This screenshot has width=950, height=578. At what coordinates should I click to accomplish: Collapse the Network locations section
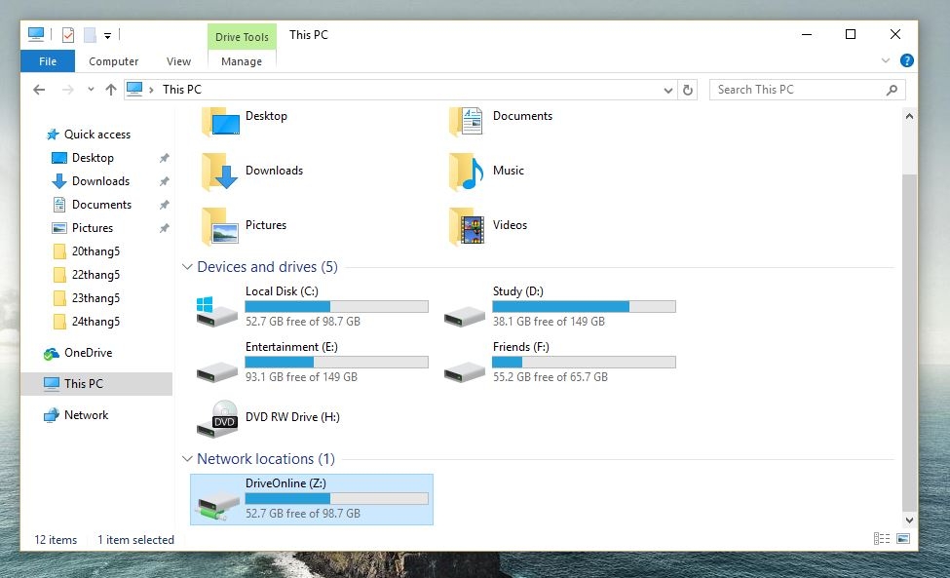click(187, 458)
